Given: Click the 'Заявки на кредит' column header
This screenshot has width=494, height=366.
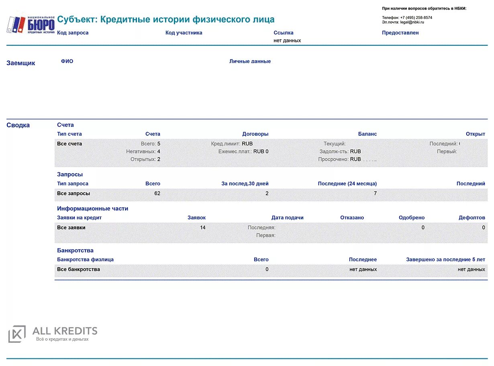Looking at the screenshot, I should [x=80, y=218].
